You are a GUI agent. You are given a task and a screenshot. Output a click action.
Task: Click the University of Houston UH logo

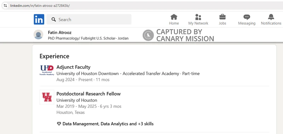click(47, 97)
